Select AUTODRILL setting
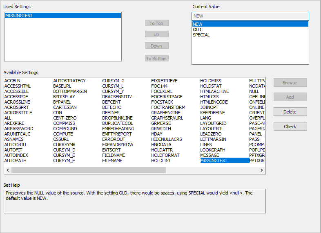Image resolution: width=321 pixels, height=233 pixels. point(16,145)
